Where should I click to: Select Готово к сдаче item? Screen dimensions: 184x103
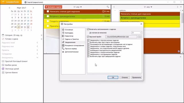(x=11, y=39)
